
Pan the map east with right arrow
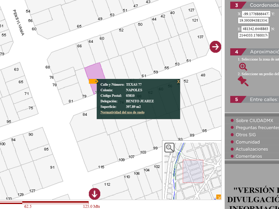pos(215,47)
